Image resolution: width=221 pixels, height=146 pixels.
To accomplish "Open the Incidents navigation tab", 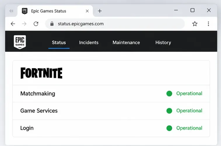I will 89,43.
